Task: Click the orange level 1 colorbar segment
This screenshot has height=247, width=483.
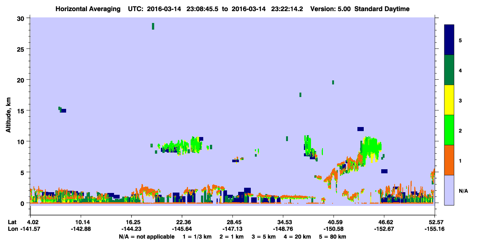Action: pyautogui.click(x=449, y=160)
